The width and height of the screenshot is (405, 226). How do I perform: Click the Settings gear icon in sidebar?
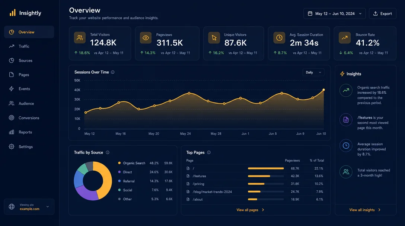pos(12,146)
